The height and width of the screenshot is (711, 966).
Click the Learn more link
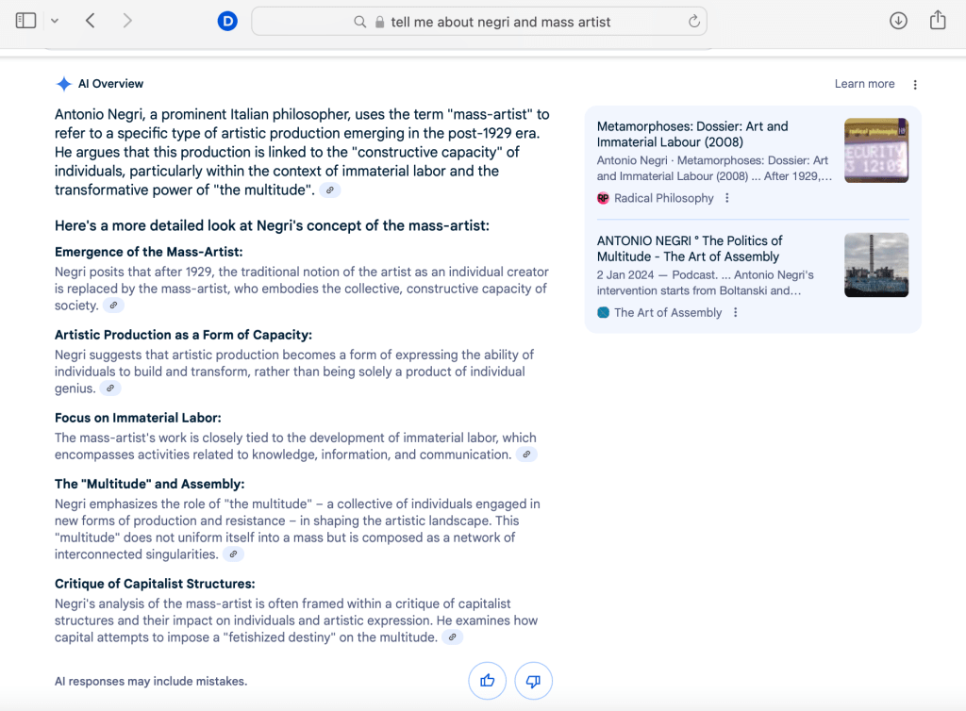[x=864, y=84]
